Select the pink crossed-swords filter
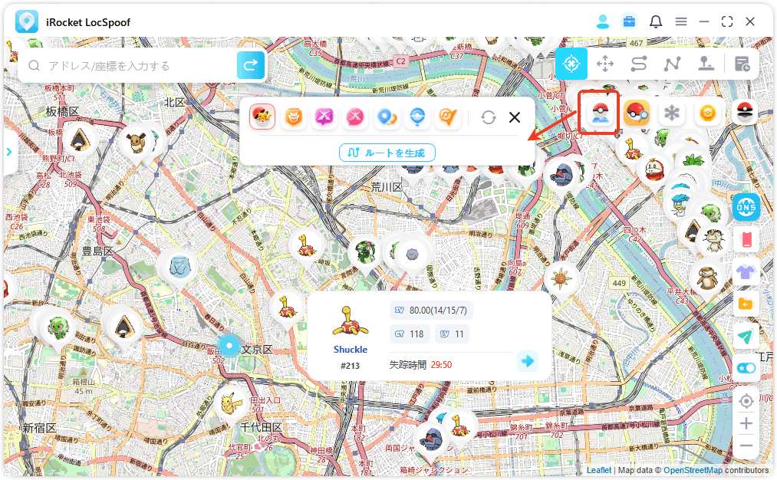777x480 pixels. point(355,117)
